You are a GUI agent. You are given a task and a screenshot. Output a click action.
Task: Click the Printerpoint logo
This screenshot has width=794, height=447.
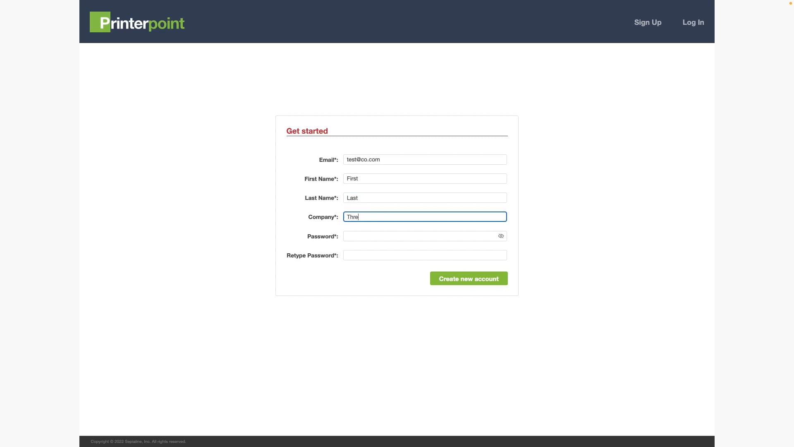pyautogui.click(x=137, y=22)
